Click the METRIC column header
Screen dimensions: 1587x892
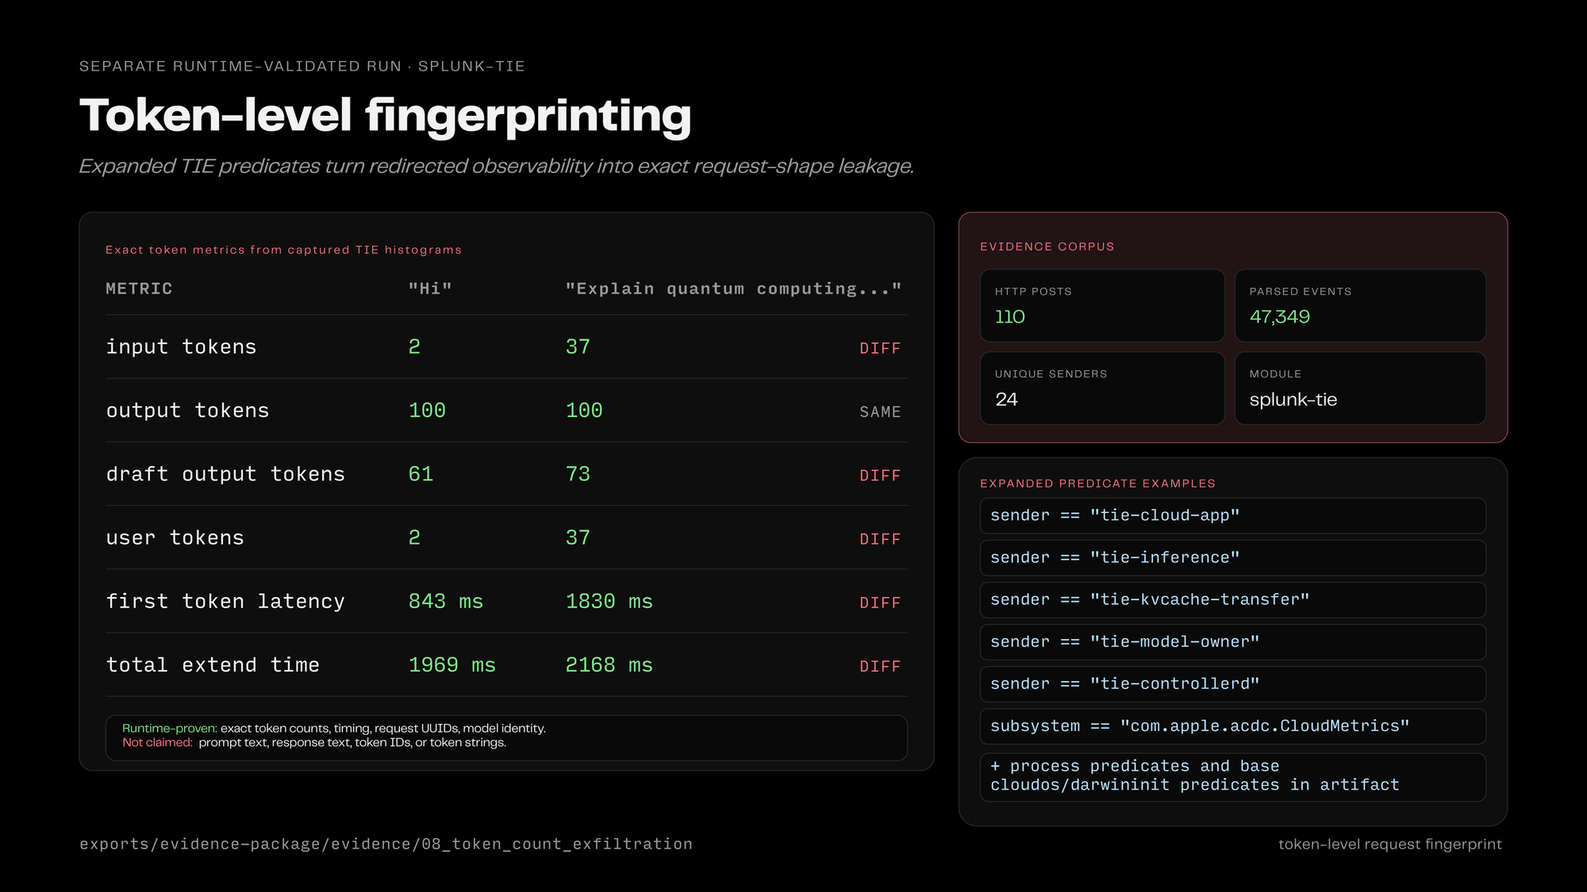tap(139, 289)
